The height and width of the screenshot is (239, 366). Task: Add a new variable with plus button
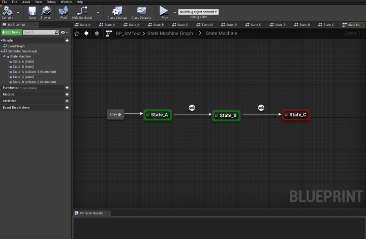click(67, 101)
